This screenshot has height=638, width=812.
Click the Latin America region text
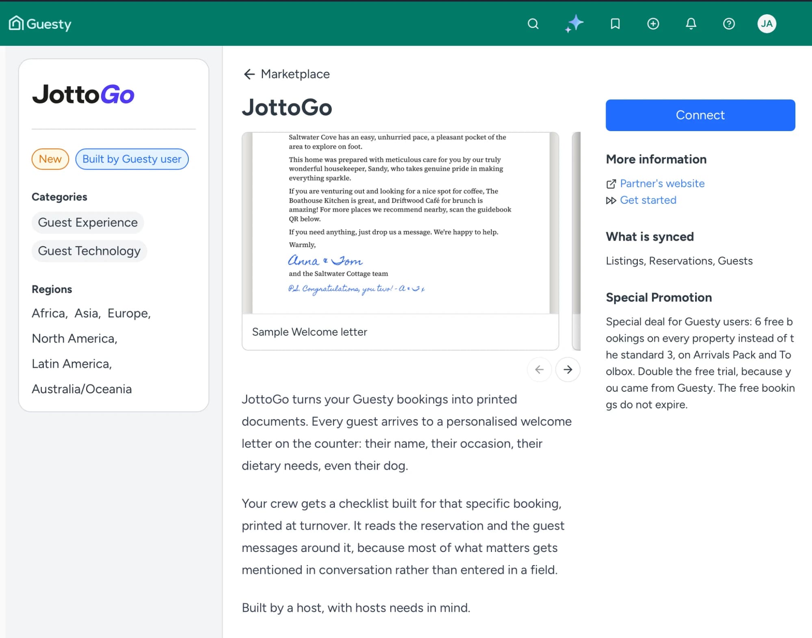click(72, 364)
